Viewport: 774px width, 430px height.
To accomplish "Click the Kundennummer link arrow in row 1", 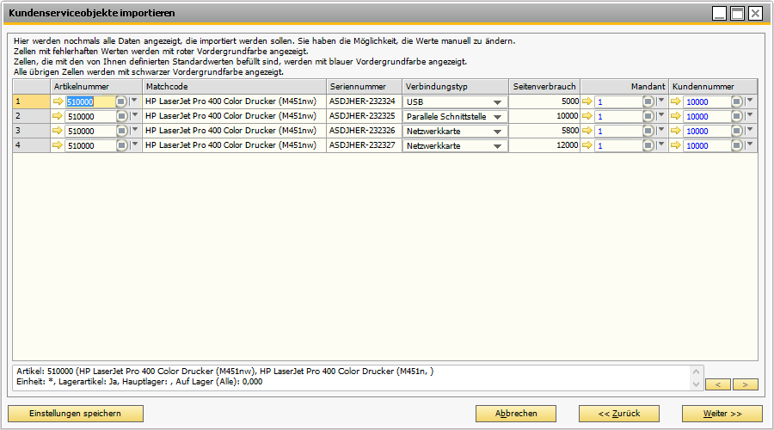I will click(676, 101).
